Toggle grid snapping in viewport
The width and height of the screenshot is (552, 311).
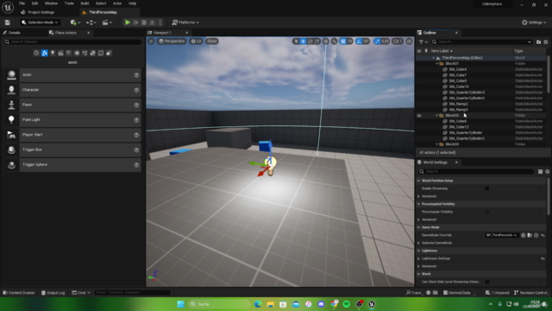coord(343,41)
